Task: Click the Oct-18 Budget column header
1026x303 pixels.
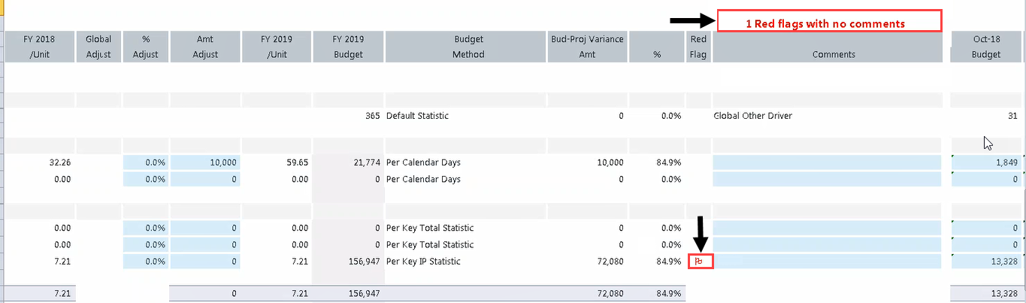Action: click(x=985, y=47)
